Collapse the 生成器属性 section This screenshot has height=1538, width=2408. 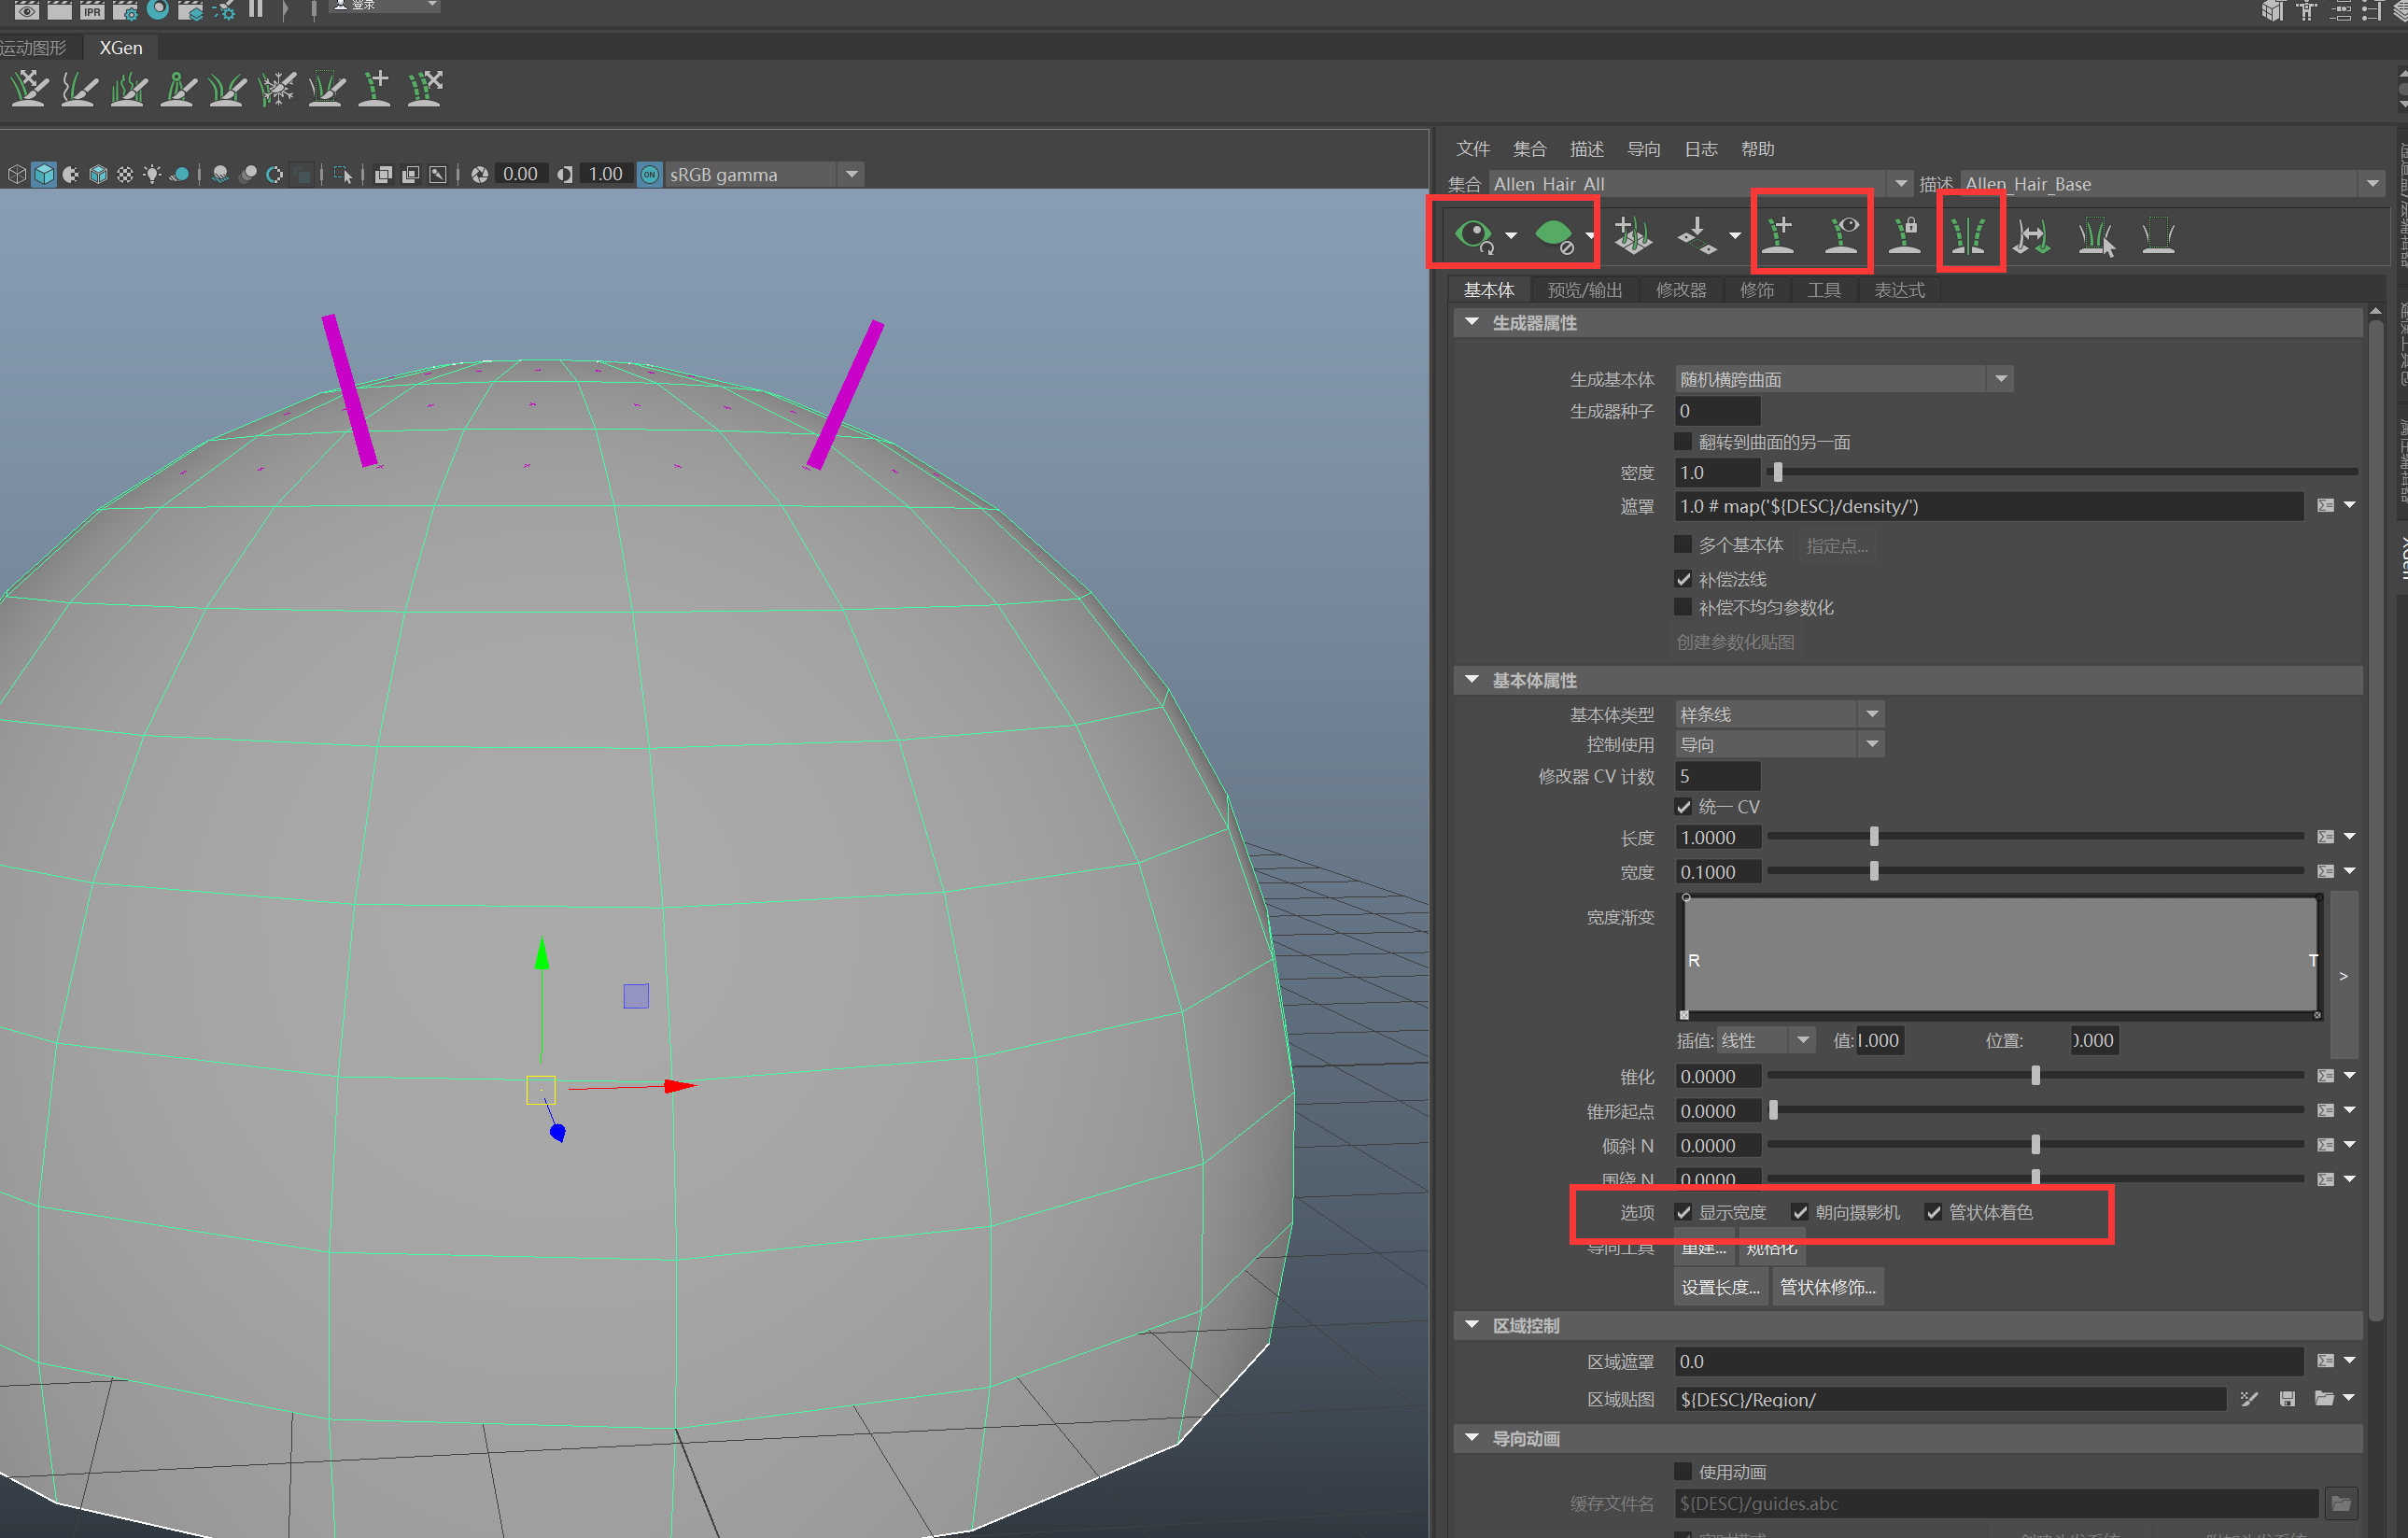pyautogui.click(x=1472, y=322)
